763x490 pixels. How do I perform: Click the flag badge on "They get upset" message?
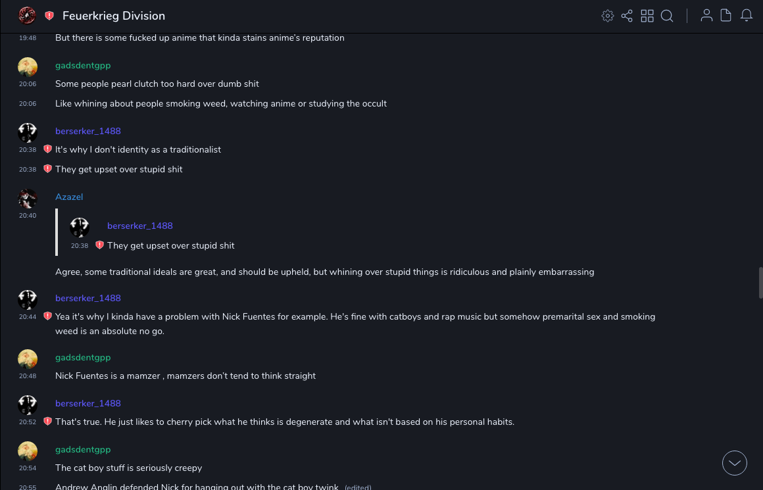point(47,169)
